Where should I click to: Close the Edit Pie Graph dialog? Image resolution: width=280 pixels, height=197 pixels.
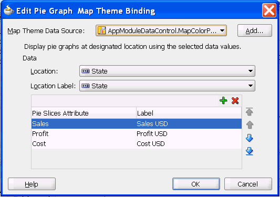coord(269,11)
